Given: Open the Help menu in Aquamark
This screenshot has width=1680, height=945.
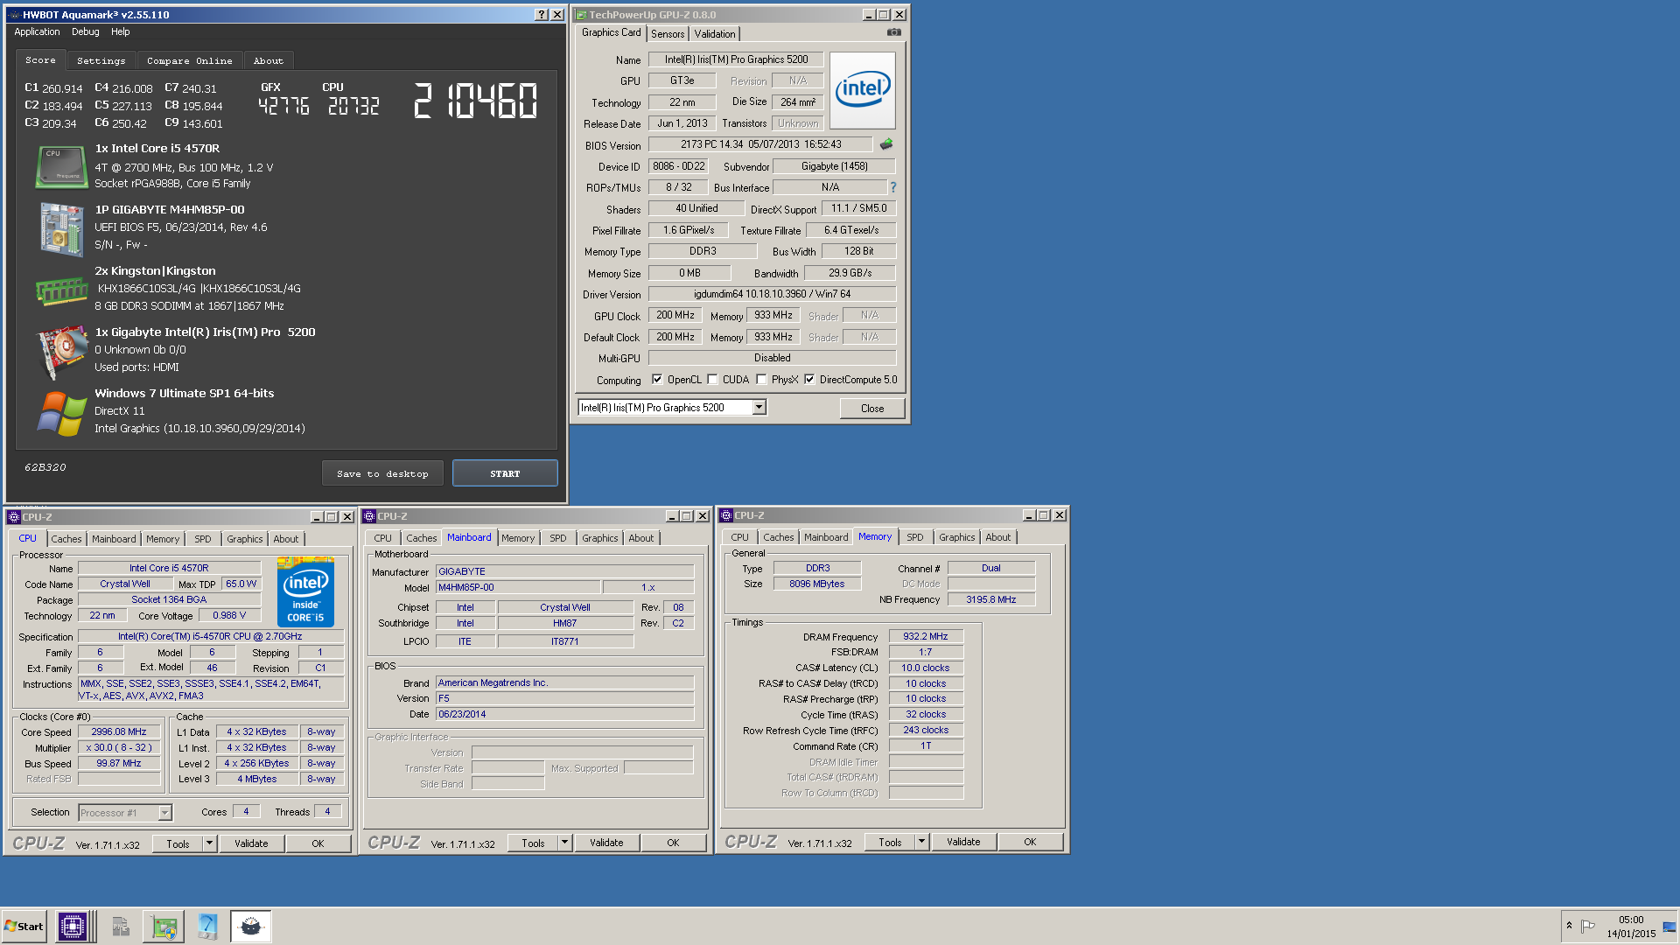Looking at the screenshot, I should [120, 31].
